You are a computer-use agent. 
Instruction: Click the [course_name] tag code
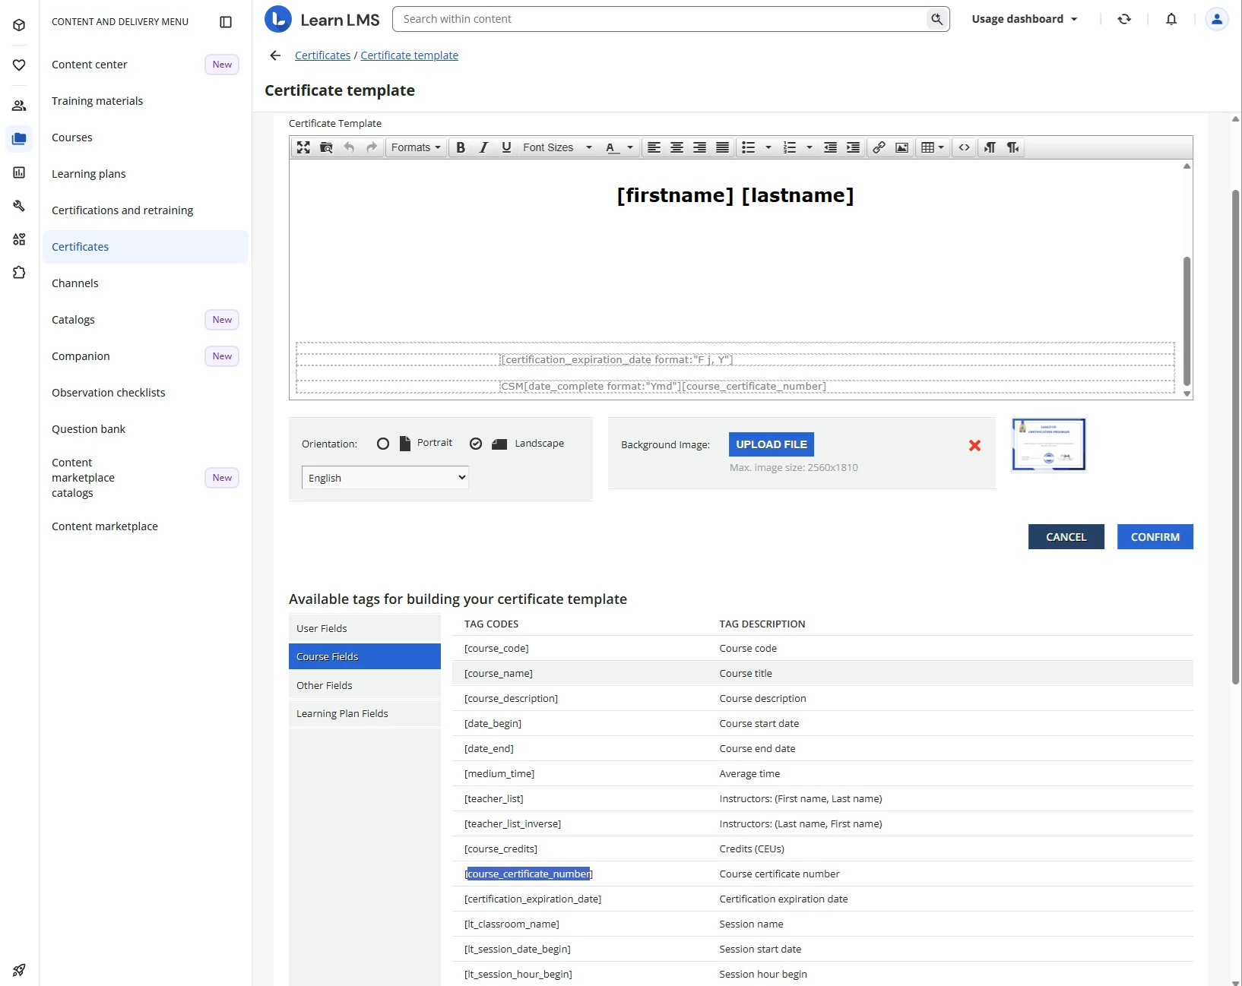499,673
